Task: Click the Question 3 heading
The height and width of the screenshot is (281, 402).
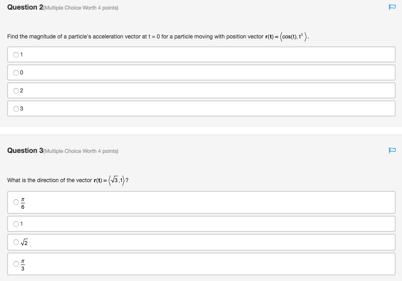Action: coord(25,151)
